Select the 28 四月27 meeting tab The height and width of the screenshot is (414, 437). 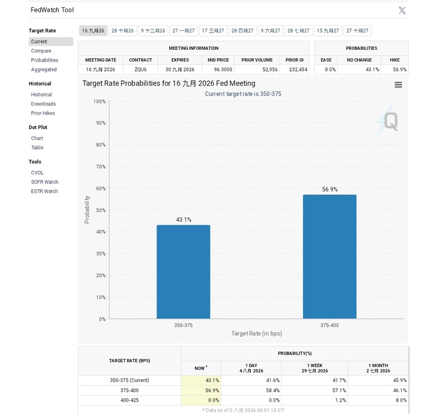click(x=243, y=31)
